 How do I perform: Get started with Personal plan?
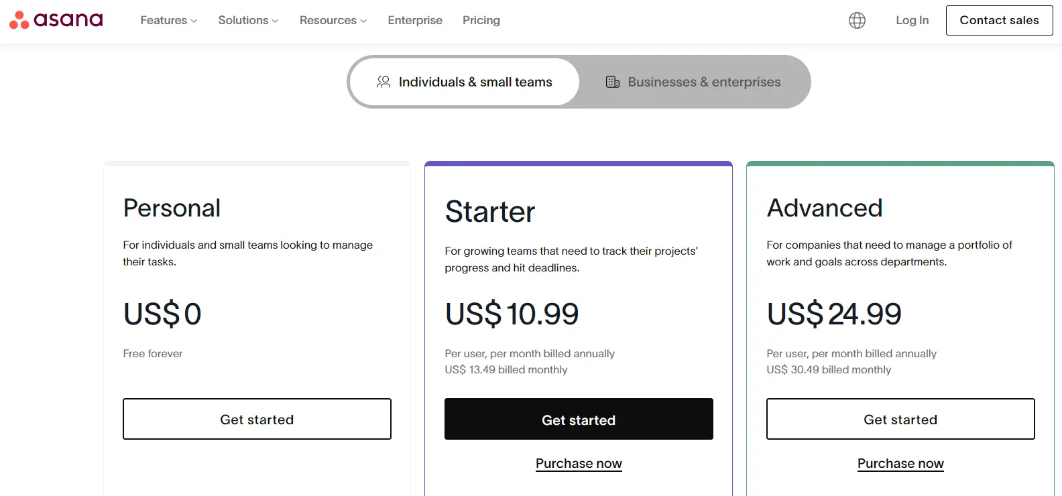(257, 419)
